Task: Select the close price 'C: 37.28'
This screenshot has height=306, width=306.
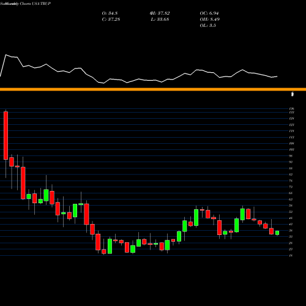Action: pyautogui.click(x=111, y=20)
